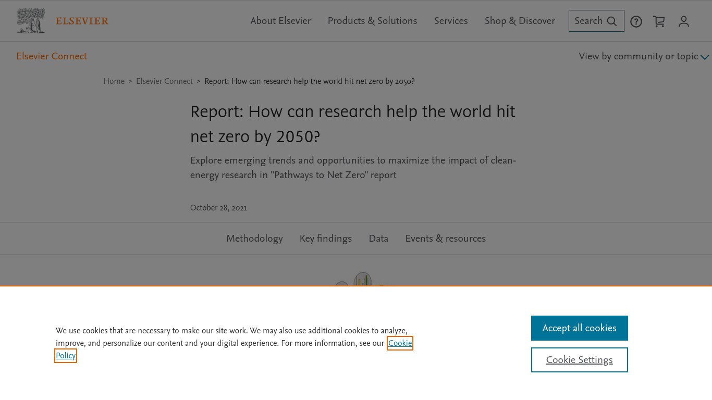Screen dimensions: 712x400
Task: Open Products & Solutions menu
Action: pos(372,21)
